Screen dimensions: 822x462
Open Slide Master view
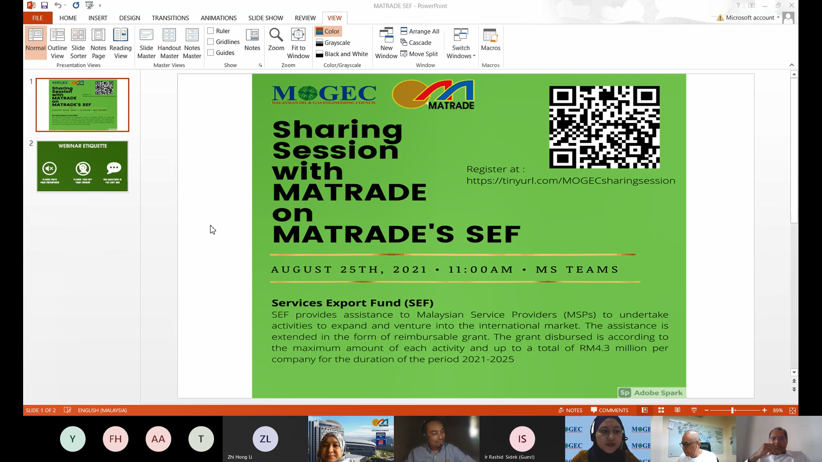(x=146, y=43)
